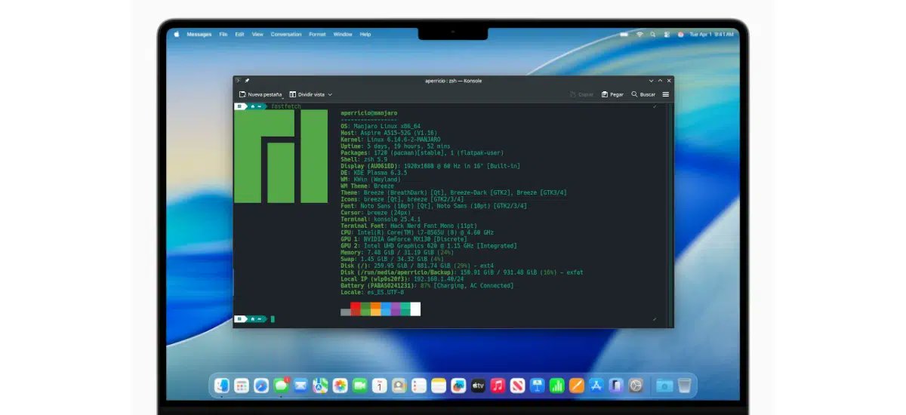Click the Konsole app icon in title bar
This screenshot has height=415, width=906.
tap(238, 80)
